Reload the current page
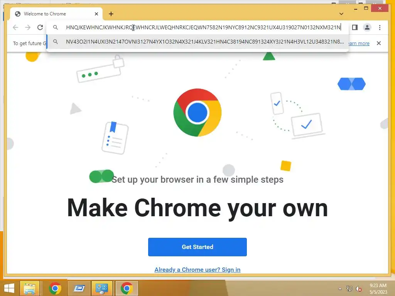Image resolution: width=395 pixels, height=296 pixels. [x=40, y=27]
